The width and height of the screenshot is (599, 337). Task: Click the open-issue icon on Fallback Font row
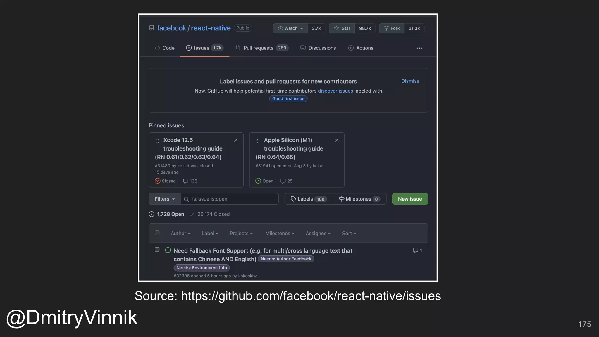tap(168, 250)
